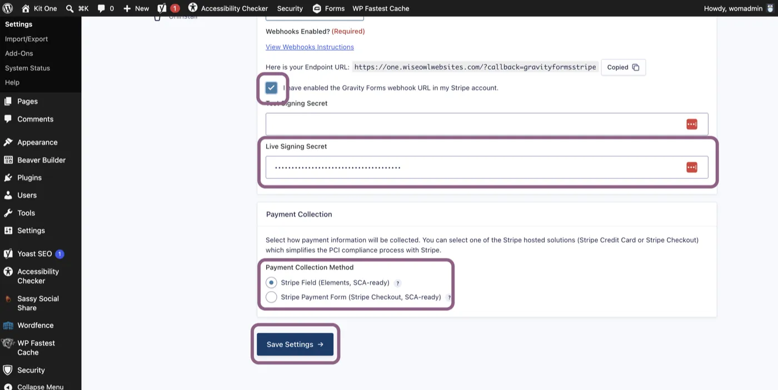Screen dimensions: 778x390
Task: Click the Sassy Social Share icon
Action: 8,299
